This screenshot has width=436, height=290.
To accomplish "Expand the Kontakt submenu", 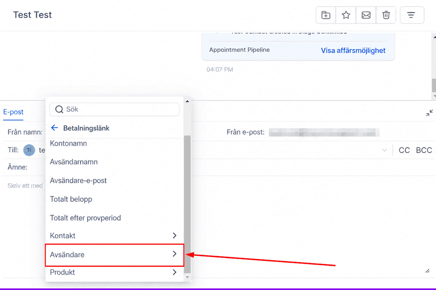I will click(114, 236).
